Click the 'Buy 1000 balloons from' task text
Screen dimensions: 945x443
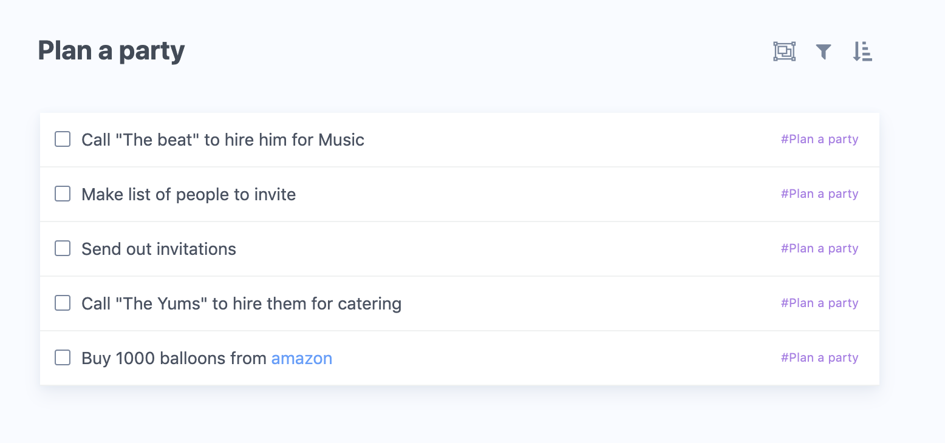coord(174,359)
